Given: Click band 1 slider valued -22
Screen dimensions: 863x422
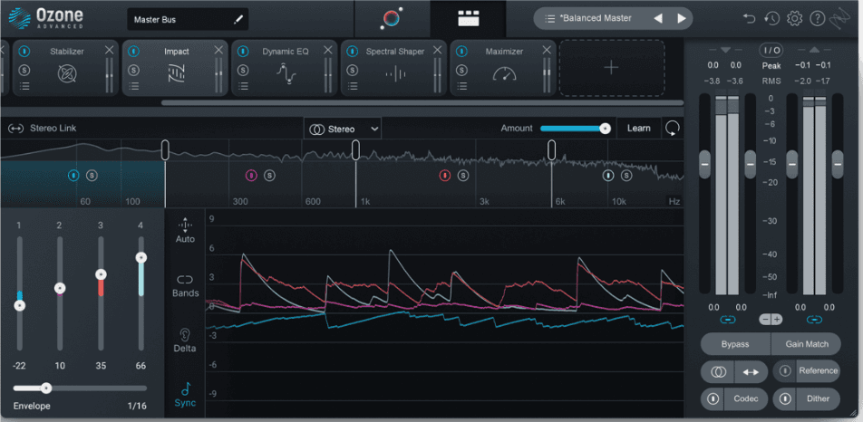Looking at the screenshot, I should [20, 305].
